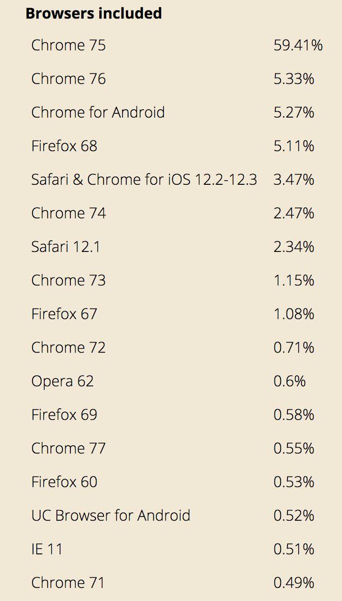Select the IE 11 entry
Screen dimensions: 342x601
[47, 548]
